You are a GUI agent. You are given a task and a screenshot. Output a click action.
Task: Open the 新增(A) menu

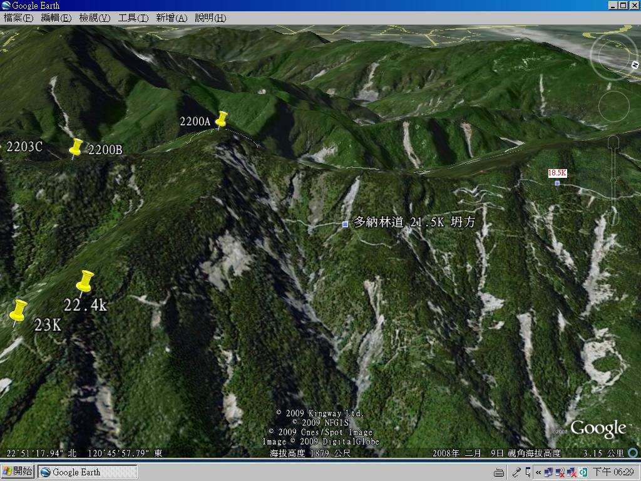[x=172, y=18]
